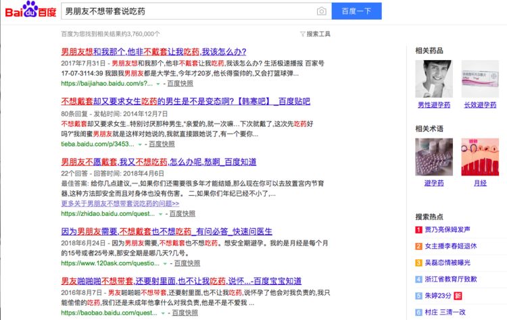The image size is (507, 320).
Task: Click the Baidu logo
Action: click(x=30, y=11)
